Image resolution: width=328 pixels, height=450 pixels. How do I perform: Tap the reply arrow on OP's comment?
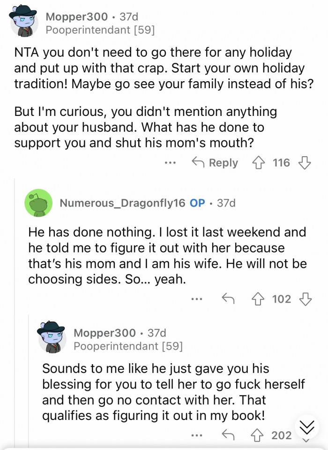tap(229, 298)
